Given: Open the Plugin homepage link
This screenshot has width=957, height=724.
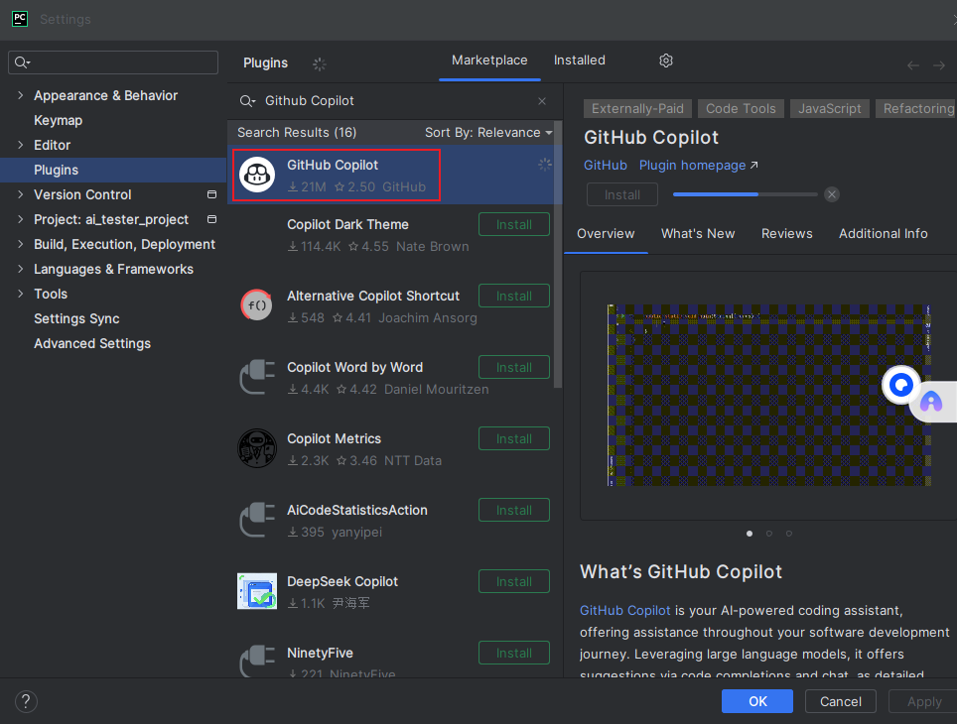Looking at the screenshot, I should (698, 166).
